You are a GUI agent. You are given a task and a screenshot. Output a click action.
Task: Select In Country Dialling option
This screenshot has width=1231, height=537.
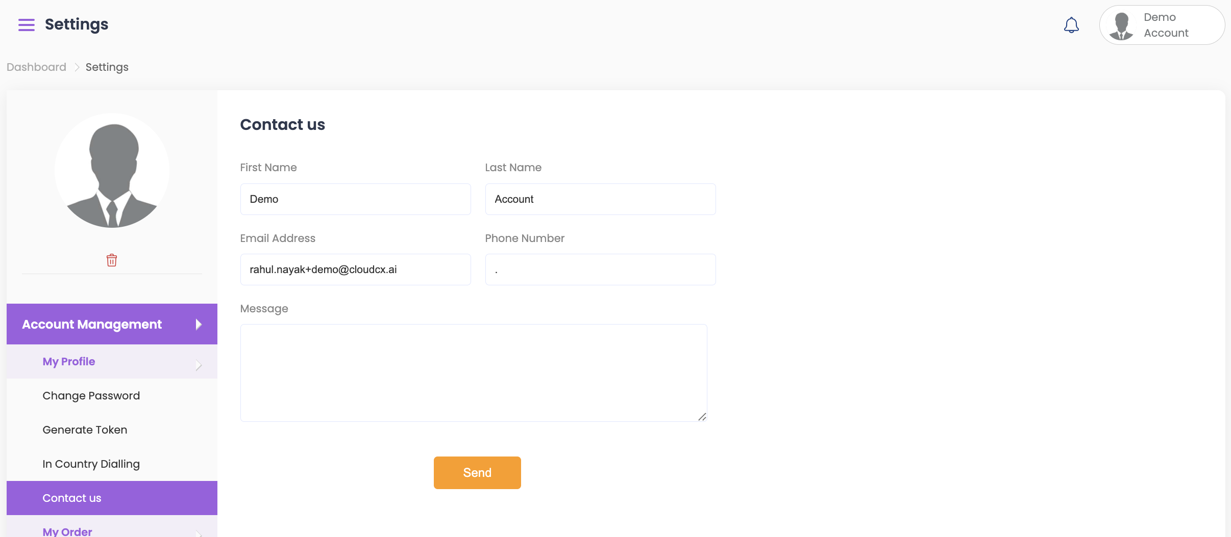click(91, 464)
